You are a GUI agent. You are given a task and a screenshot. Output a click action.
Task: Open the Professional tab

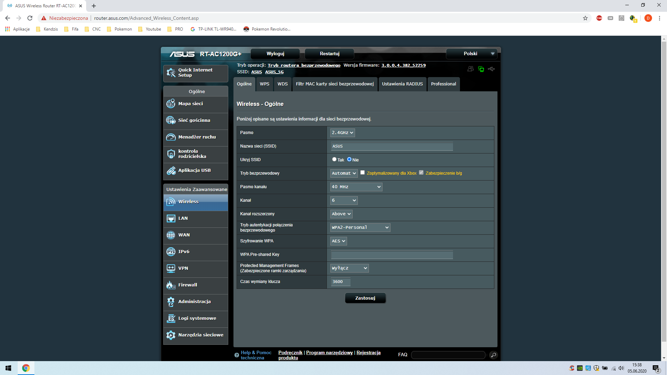coord(443,84)
